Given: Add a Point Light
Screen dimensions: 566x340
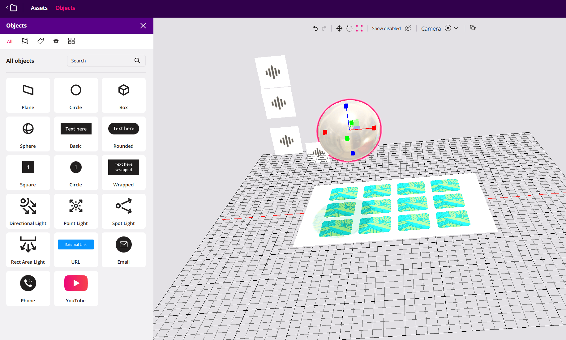Looking at the screenshot, I should pos(76,211).
